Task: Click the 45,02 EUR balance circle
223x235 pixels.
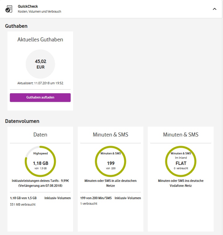Action: click(40, 64)
